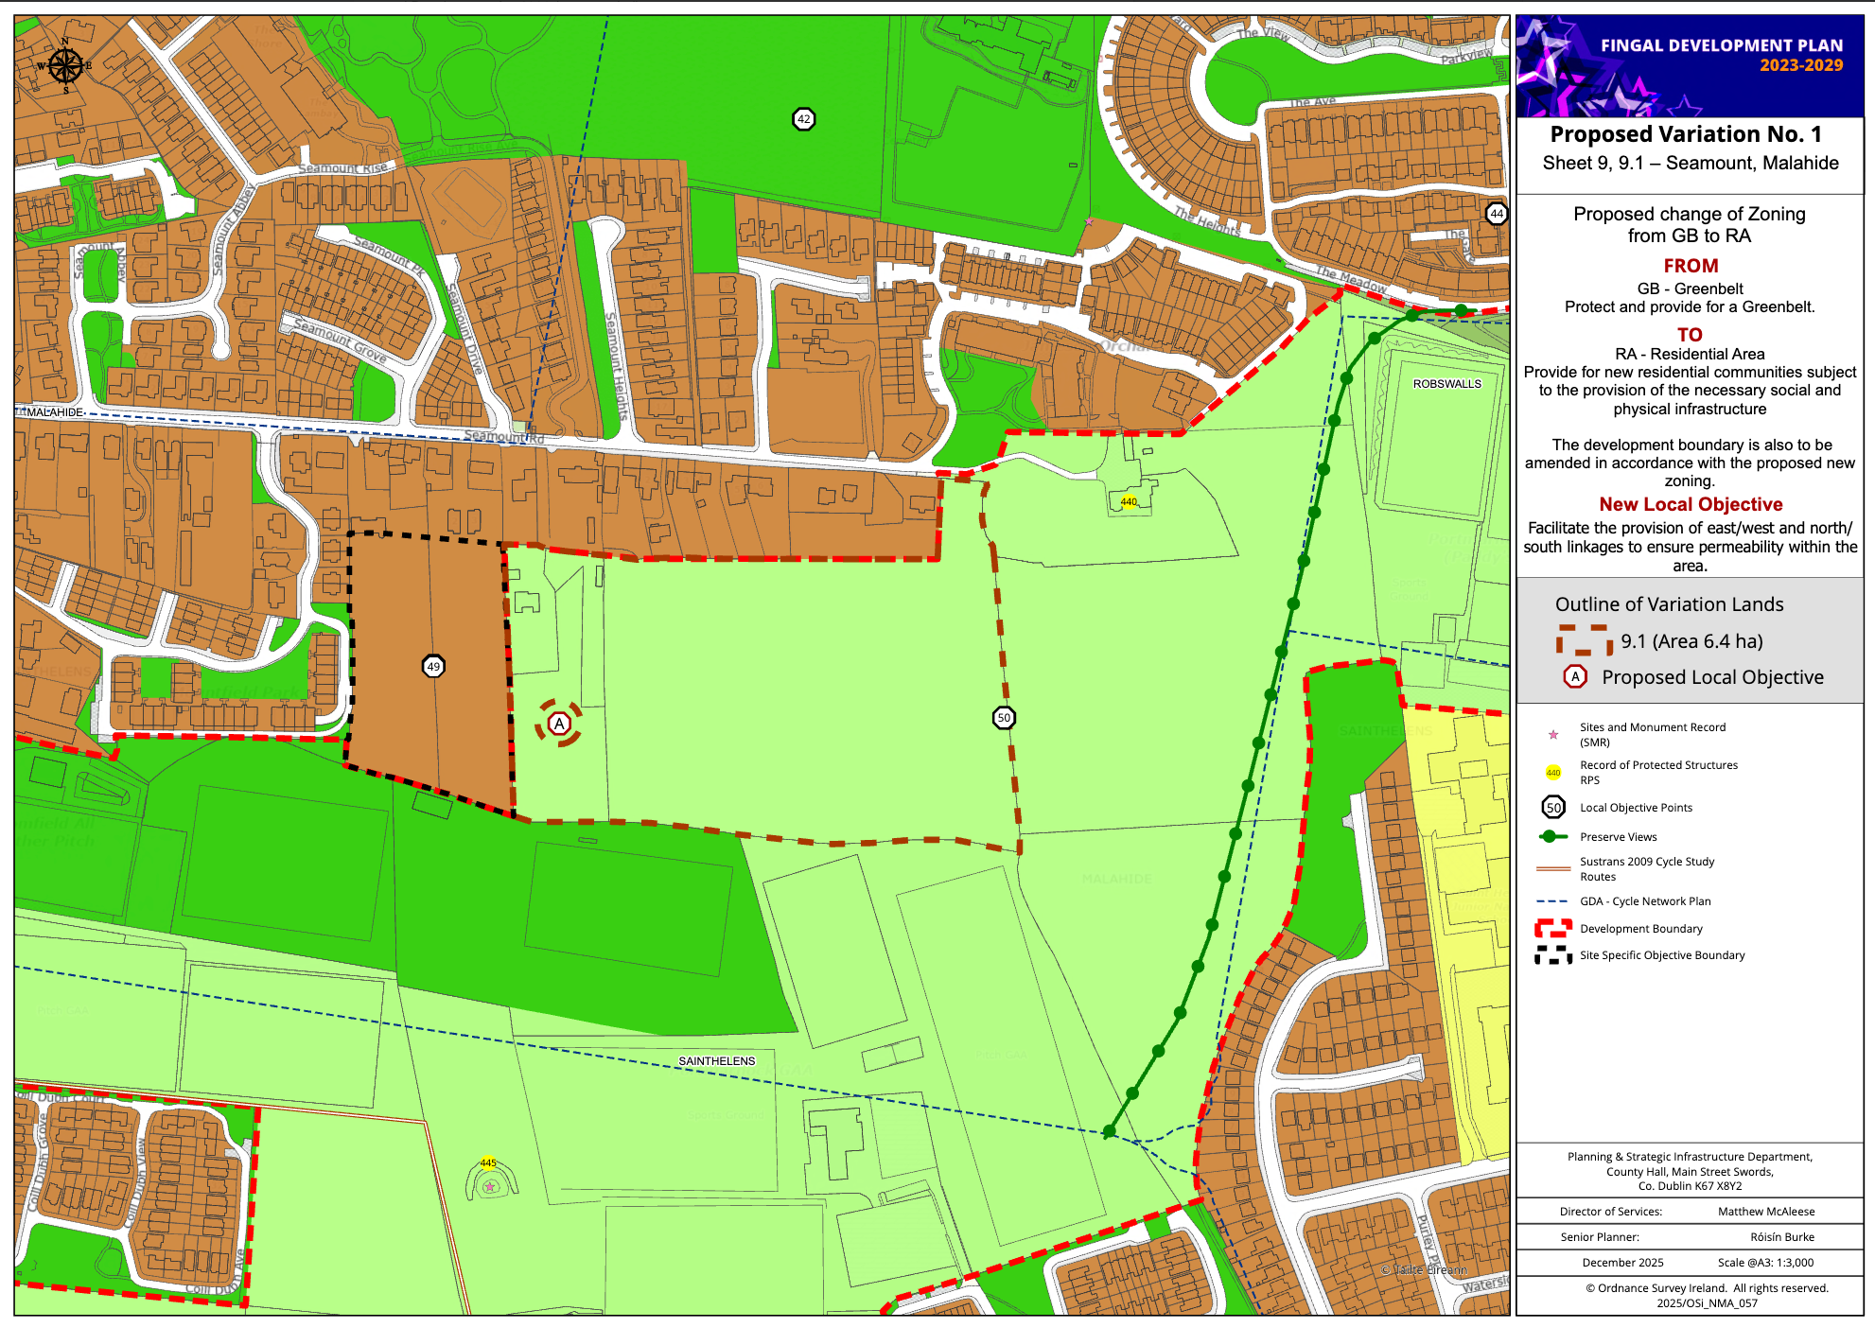
Task: Click the compass rose icon
Action: 65,65
